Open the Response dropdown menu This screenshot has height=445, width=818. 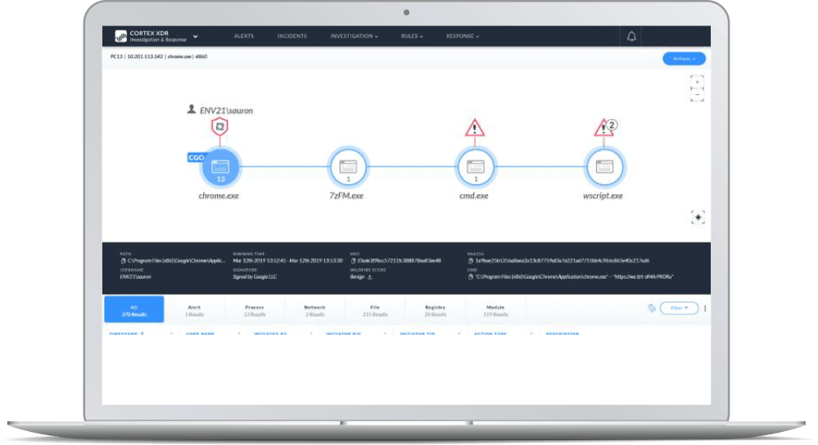(x=462, y=36)
